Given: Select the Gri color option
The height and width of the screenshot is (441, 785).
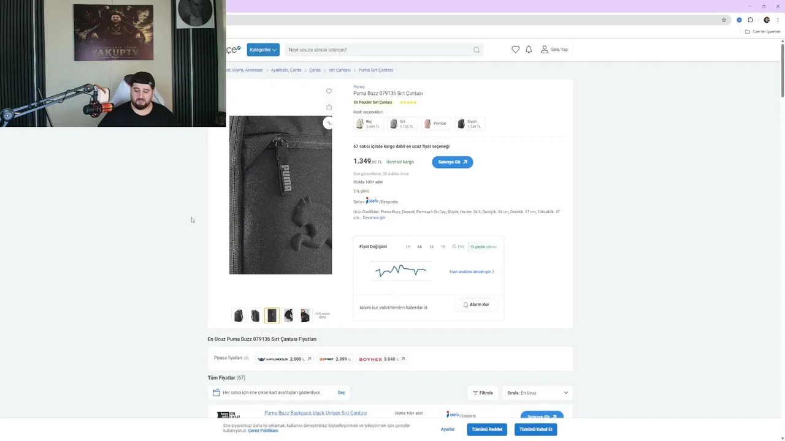Looking at the screenshot, I should pos(402,124).
